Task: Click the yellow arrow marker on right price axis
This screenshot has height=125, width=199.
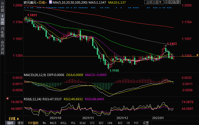Action: coord(197,55)
